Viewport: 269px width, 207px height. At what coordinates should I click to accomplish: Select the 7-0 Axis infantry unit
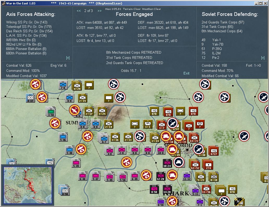coord(63,85)
